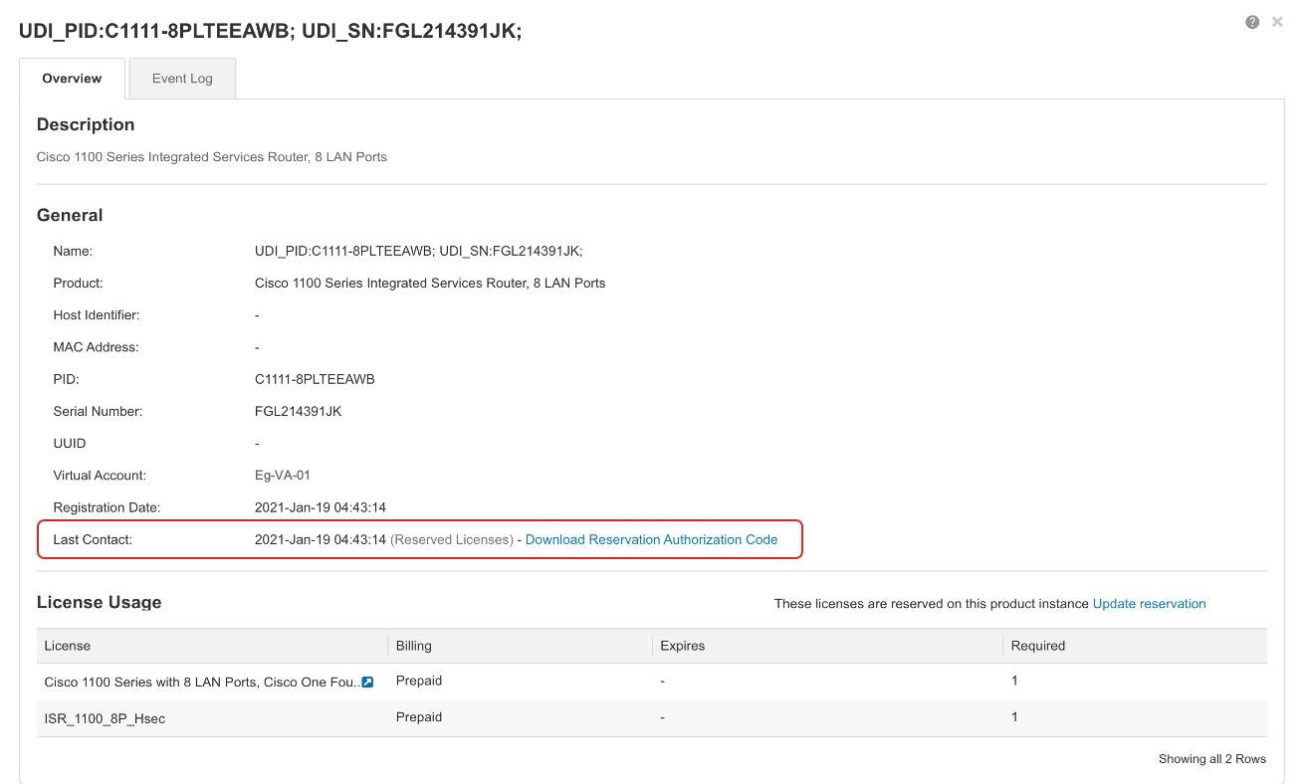1305x784 pixels.
Task: Select the ISR_1100_8P_Hsec license row
Action: (652, 718)
